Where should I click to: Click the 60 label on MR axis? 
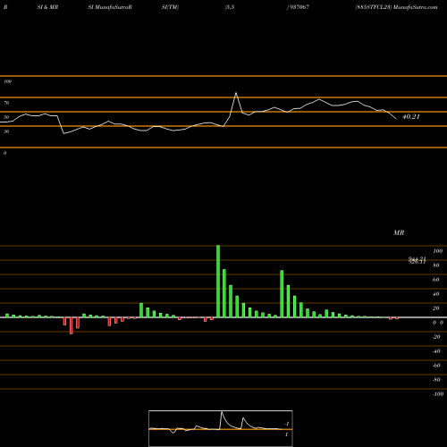[436, 280]
